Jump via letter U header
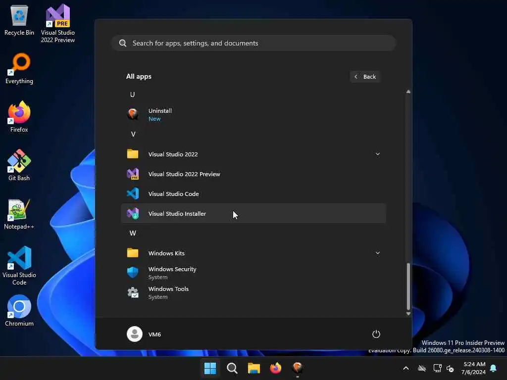The image size is (507, 380). click(x=132, y=95)
